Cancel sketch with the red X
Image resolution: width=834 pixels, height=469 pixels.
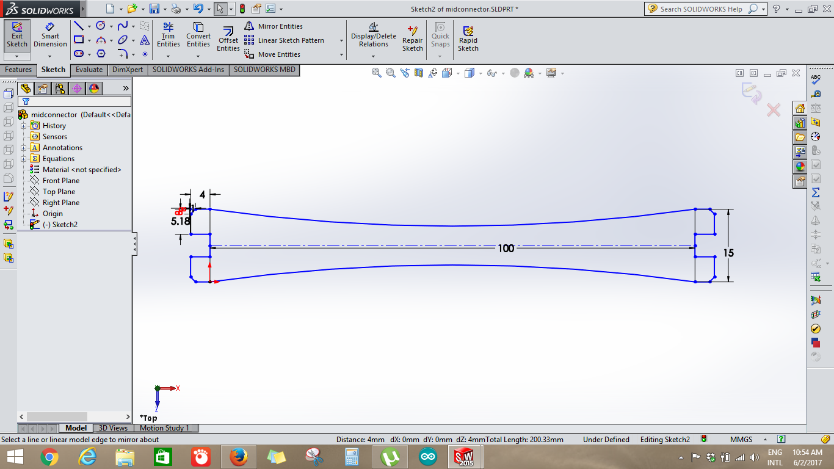click(774, 110)
